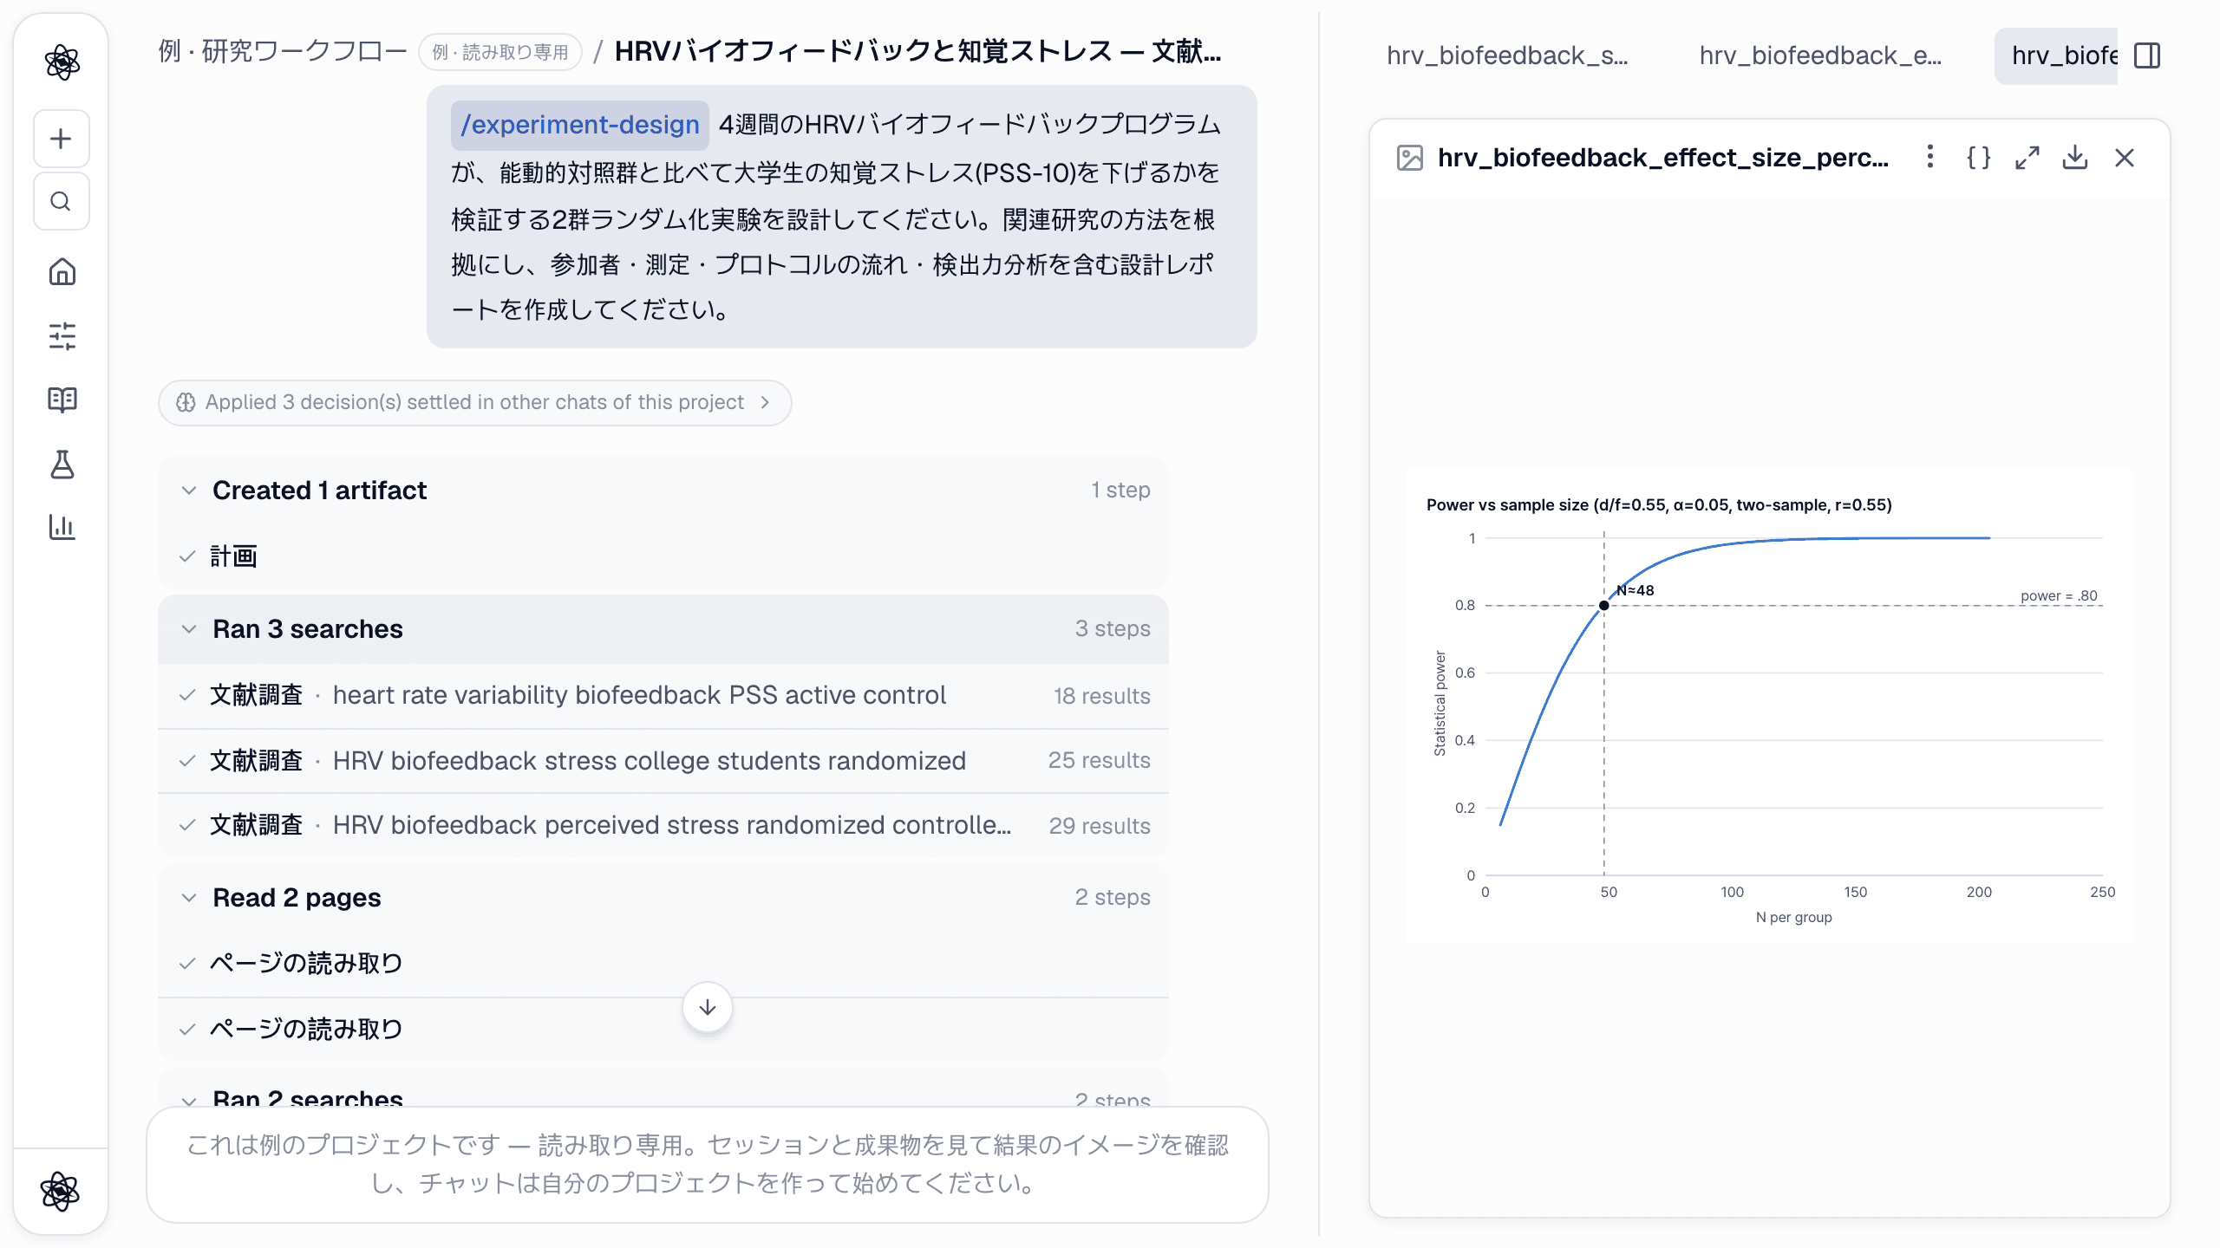Jump to latest with down arrow button

click(x=708, y=1007)
